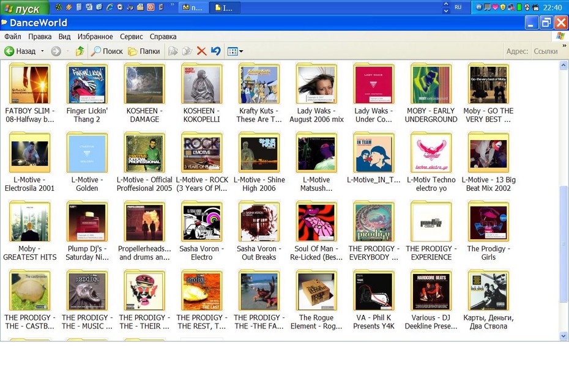
Task: Click the RU language indicator
Action: 458,7
